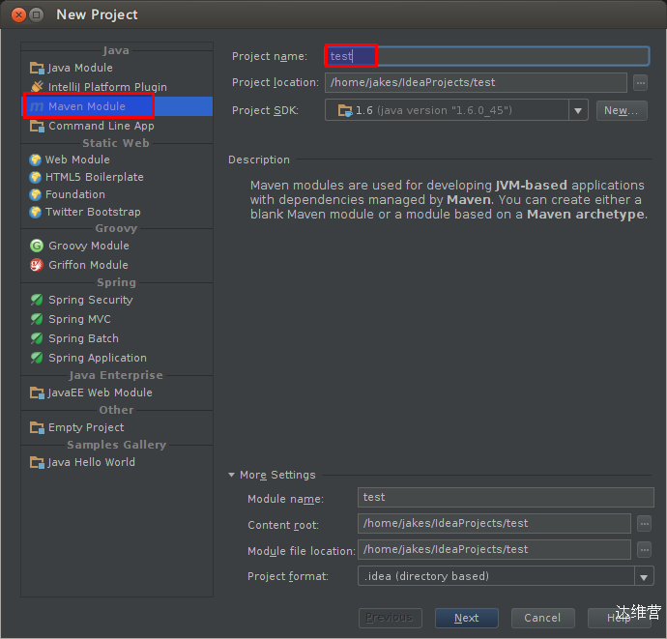The image size is (667, 639).
Task: Pick 'Groovy Module' in the list
Action: point(117,246)
